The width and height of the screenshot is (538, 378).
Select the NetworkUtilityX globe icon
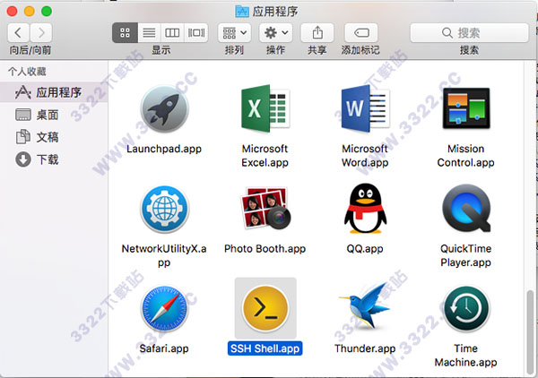[x=164, y=209]
